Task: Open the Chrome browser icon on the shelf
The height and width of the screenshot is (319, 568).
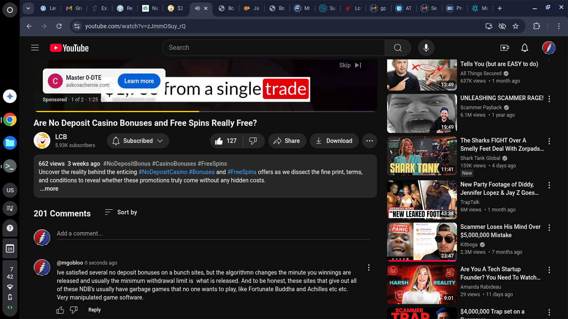Action: [10, 120]
